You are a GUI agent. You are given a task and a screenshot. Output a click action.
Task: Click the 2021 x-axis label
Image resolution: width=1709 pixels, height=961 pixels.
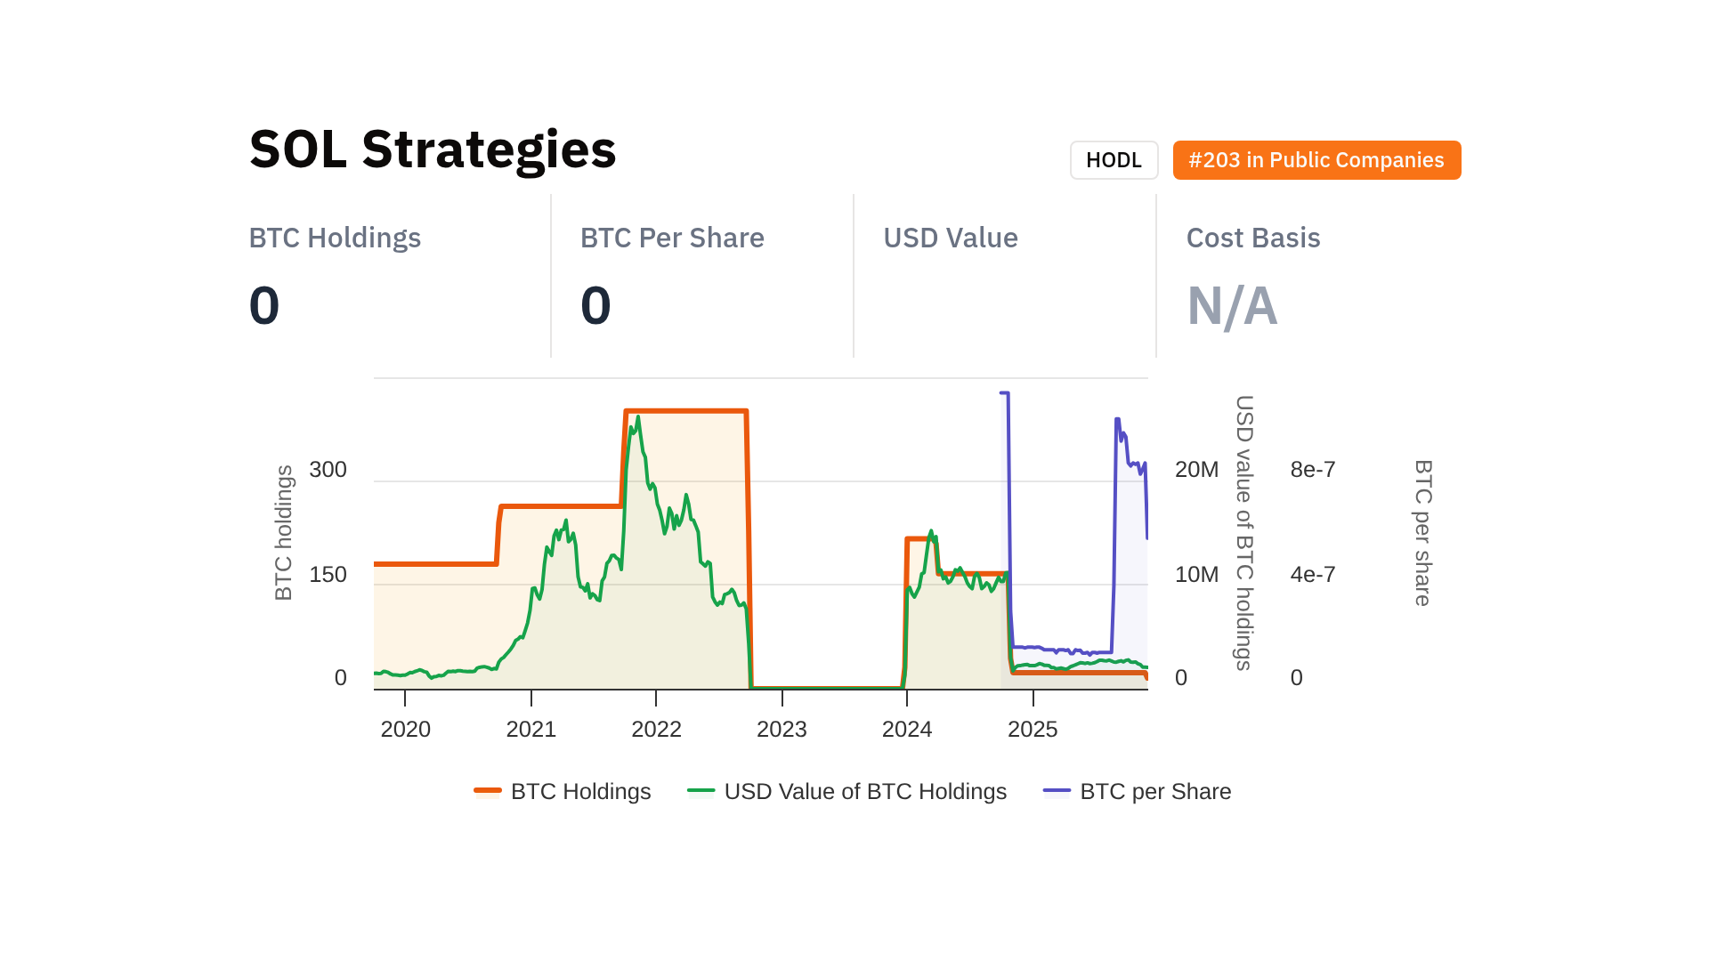[531, 729]
